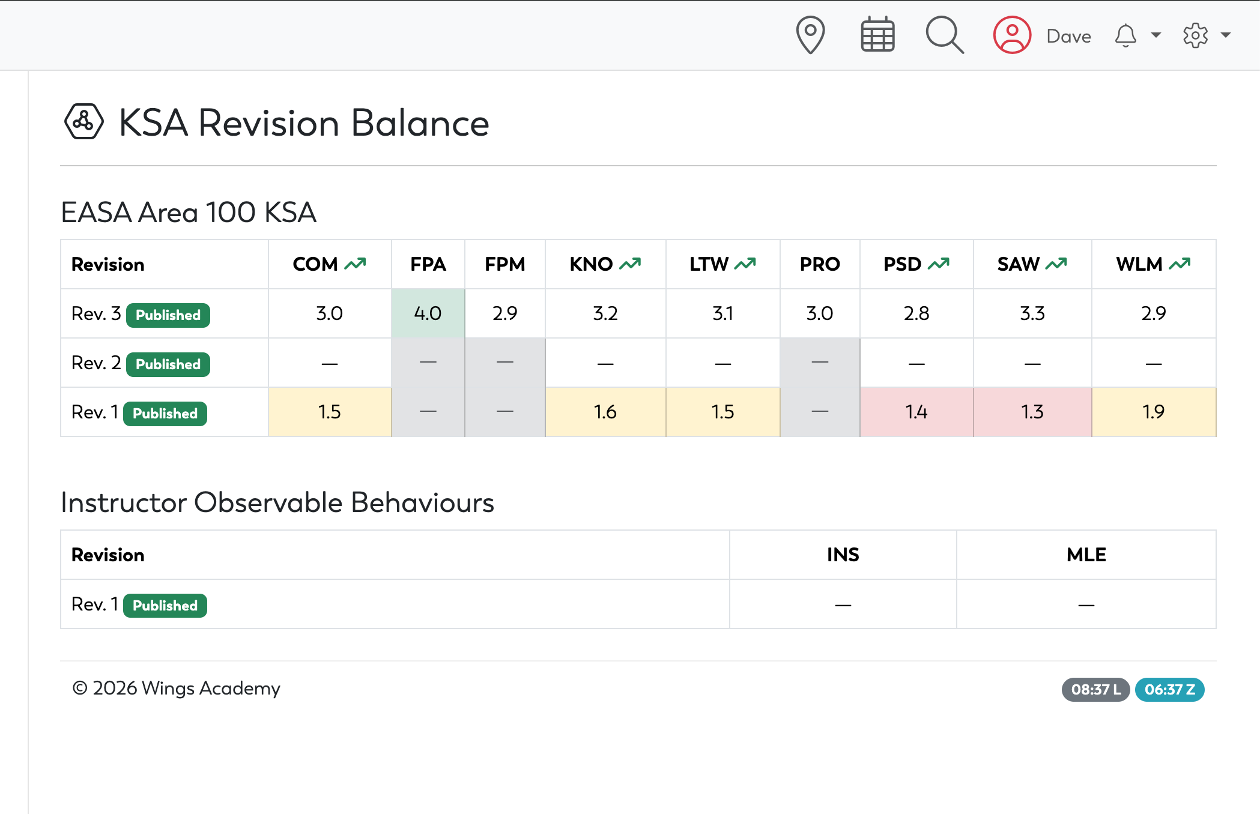Expand the notifications dropdown arrow
This screenshot has height=814, width=1260.
click(x=1156, y=35)
